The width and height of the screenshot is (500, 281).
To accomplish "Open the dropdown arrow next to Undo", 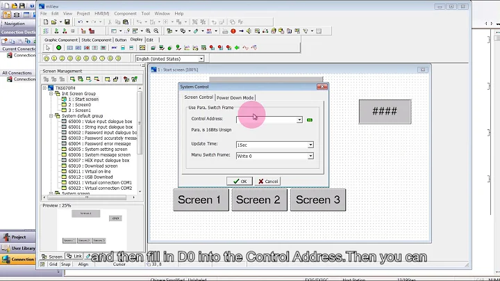I will tap(87, 22).
